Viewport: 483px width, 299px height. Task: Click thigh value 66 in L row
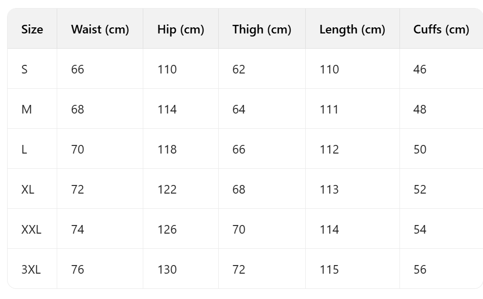(x=238, y=149)
